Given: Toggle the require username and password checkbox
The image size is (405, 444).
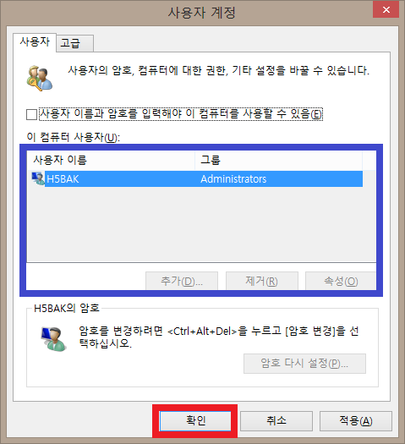Looking at the screenshot, I should 31,114.
